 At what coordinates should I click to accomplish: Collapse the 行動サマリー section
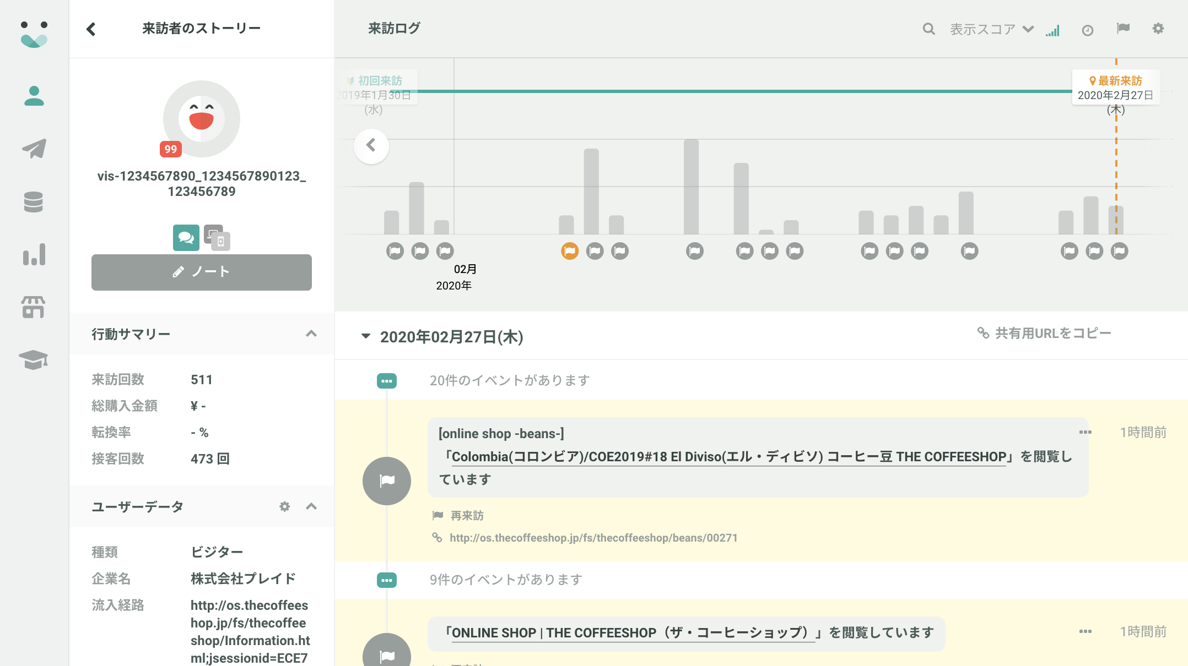pyautogui.click(x=311, y=334)
